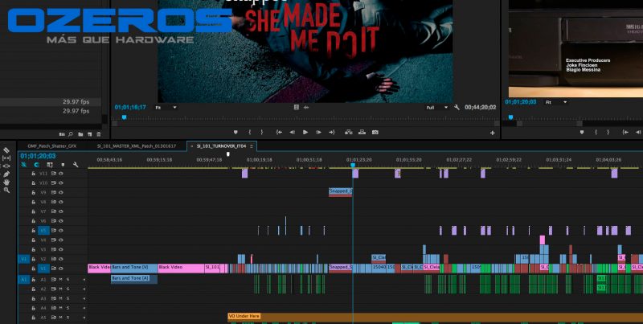The image size is (643, 324).
Task: Toggle track lock on V2
Action: coord(34,259)
